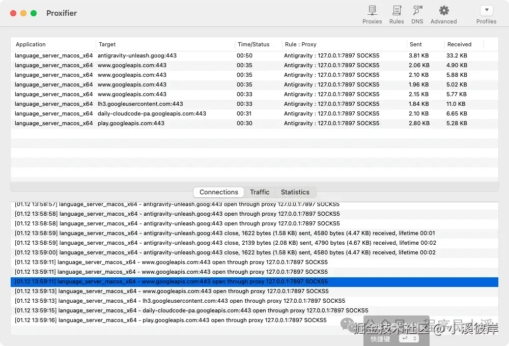This screenshot has width=509, height=346.
Task: Open the Rules toolbar icon
Action: pyautogui.click(x=397, y=15)
